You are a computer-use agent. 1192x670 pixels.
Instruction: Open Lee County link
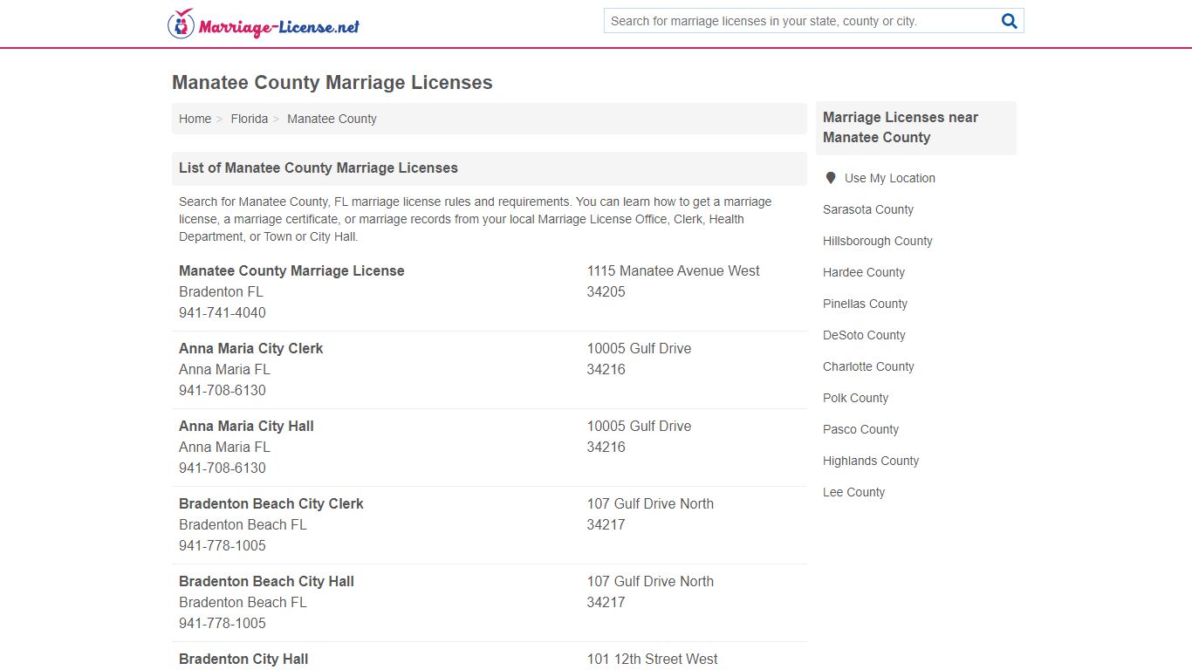click(853, 492)
